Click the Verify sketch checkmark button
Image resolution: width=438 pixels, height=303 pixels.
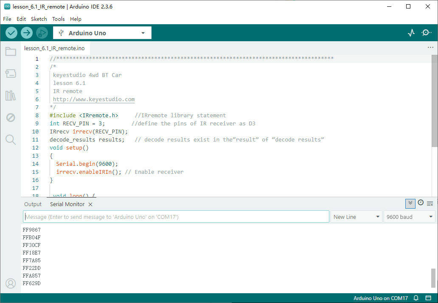pos(11,33)
